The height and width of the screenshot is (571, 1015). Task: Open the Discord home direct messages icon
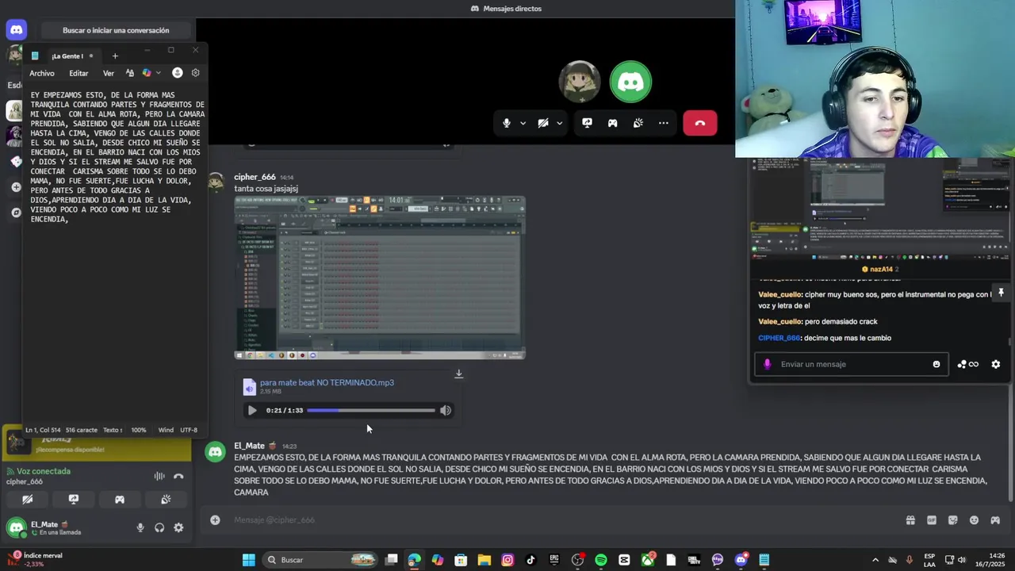pyautogui.click(x=17, y=30)
